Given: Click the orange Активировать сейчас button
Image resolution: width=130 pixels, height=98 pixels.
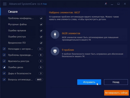Looking at the screenshot, I should point(116,93).
